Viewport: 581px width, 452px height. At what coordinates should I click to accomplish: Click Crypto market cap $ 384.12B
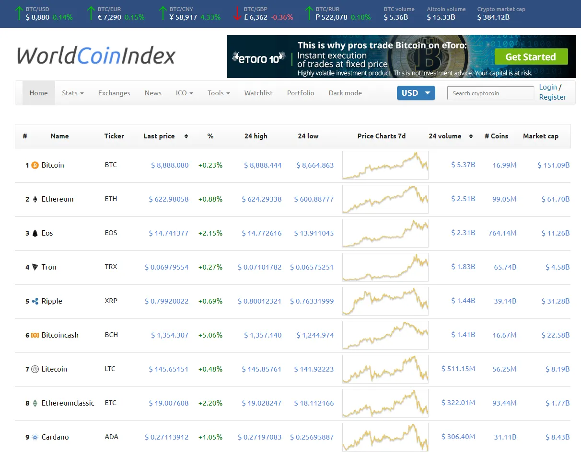pyautogui.click(x=493, y=17)
